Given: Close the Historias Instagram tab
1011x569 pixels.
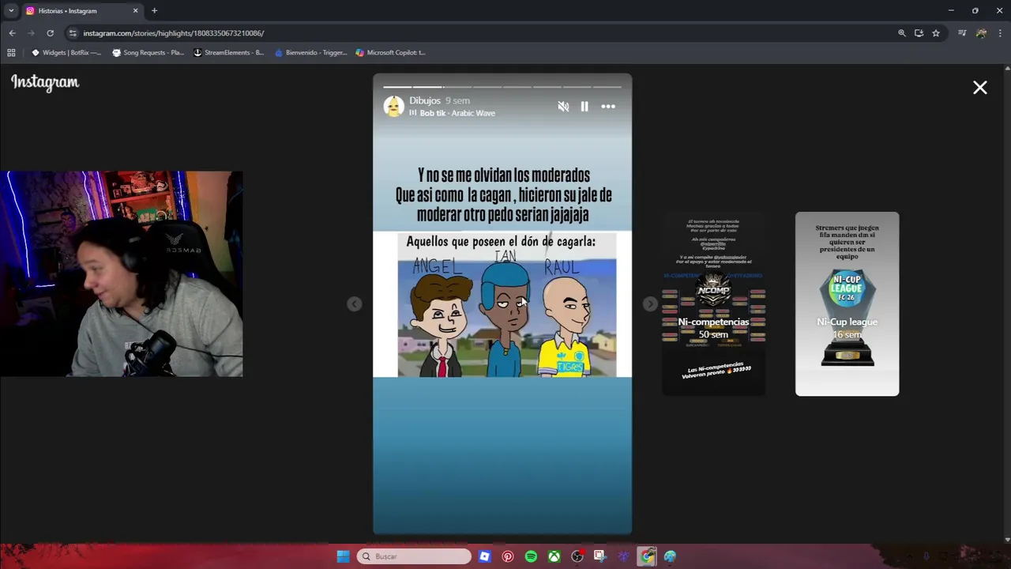Looking at the screenshot, I should coord(135,11).
